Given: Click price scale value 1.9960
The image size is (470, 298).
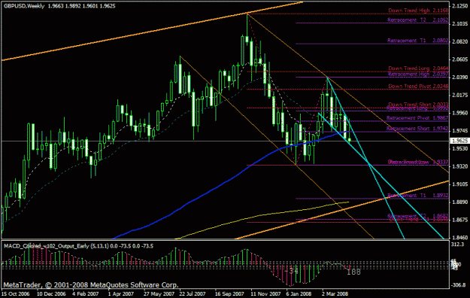Looking at the screenshot, I should pyautogui.click(x=460, y=113).
